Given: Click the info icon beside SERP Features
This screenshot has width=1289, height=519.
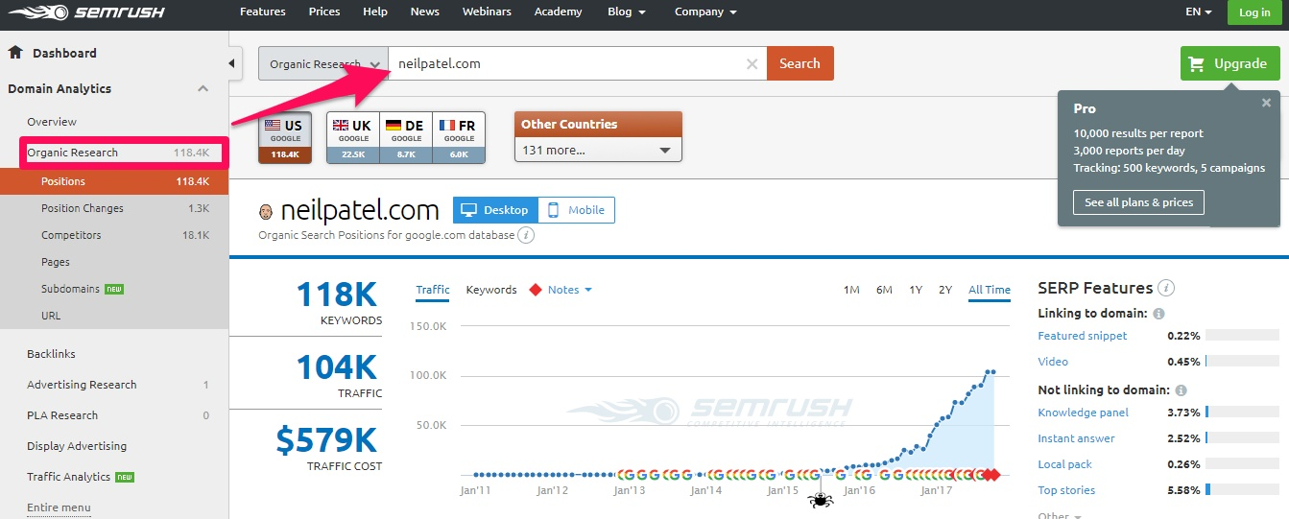Looking at the screenshot, I should coord(1166,288).
